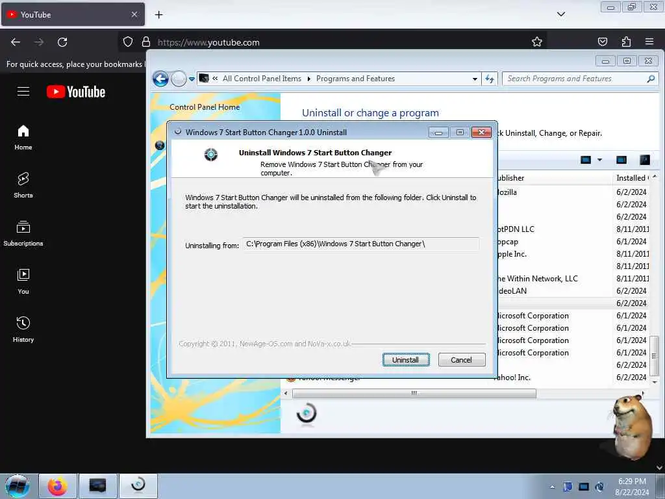Click Cancel in the uninstall dialog
This screenshot has width=665, height=499.
pos(461,360)
